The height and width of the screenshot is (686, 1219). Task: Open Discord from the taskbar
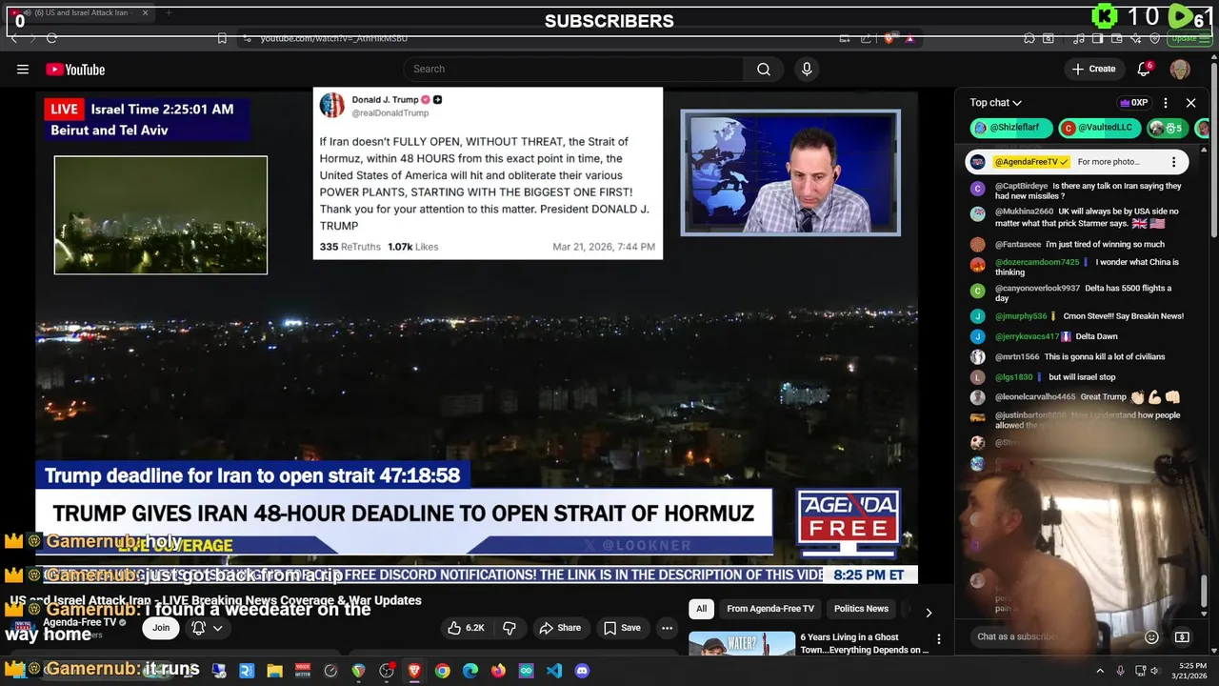pos(582,671)
